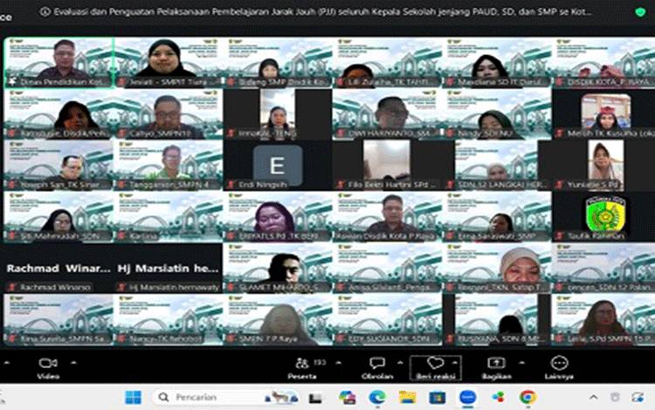Select the Rachmad Winarso name tile
655x410 pixels.
[59, 268]
